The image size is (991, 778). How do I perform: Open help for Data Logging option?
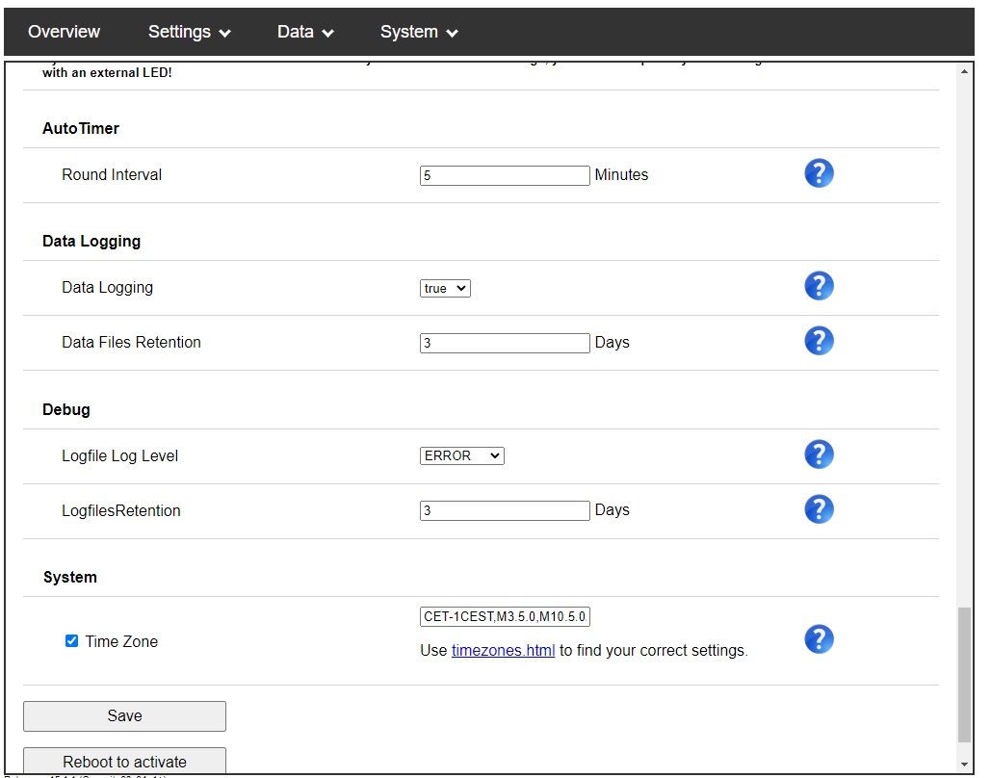pos(819,286)
